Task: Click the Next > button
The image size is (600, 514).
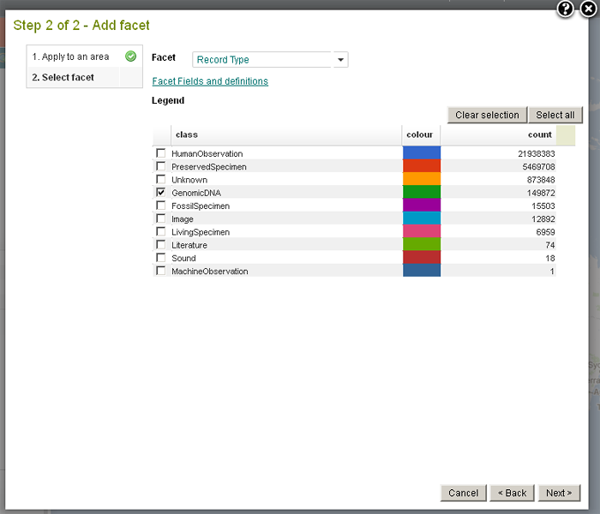Action: [x=559, y=493]
